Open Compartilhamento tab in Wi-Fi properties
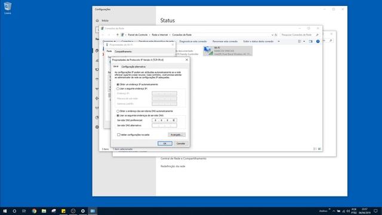382x215 pixels. (x=123, y=51)
